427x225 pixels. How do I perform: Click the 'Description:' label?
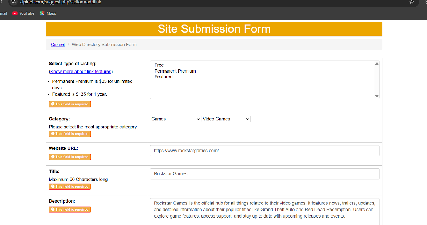click(62, 201)
